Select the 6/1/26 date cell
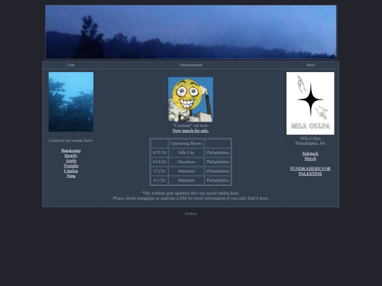The width and height of the screenshot is (382, 286). (159, 181)
